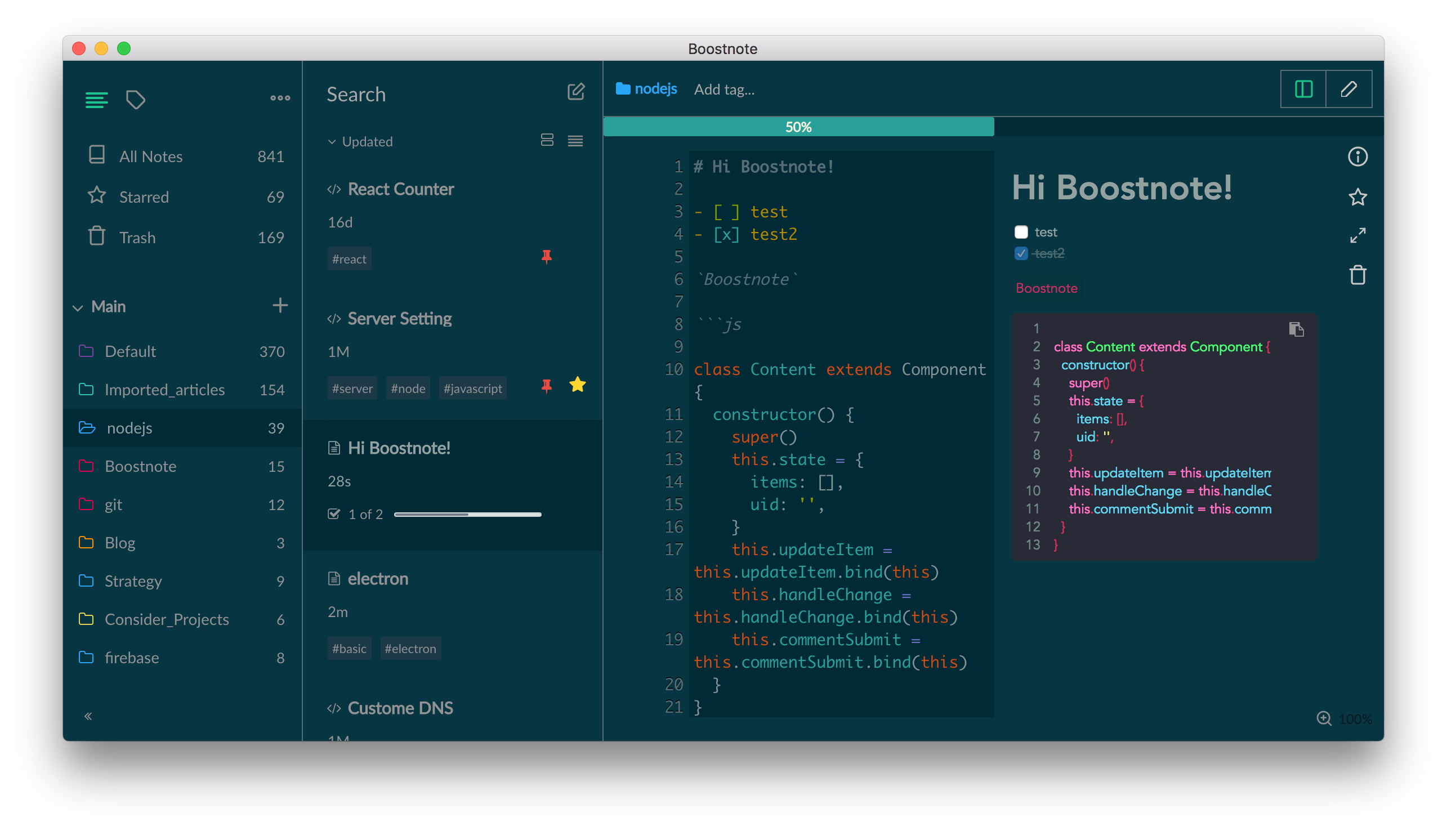Image resolution: width=1447 pixels, height=831 pixels.
Task: Open the three-dots menu in sidebar
Action: pyautogui.click(x=280, y=98)
